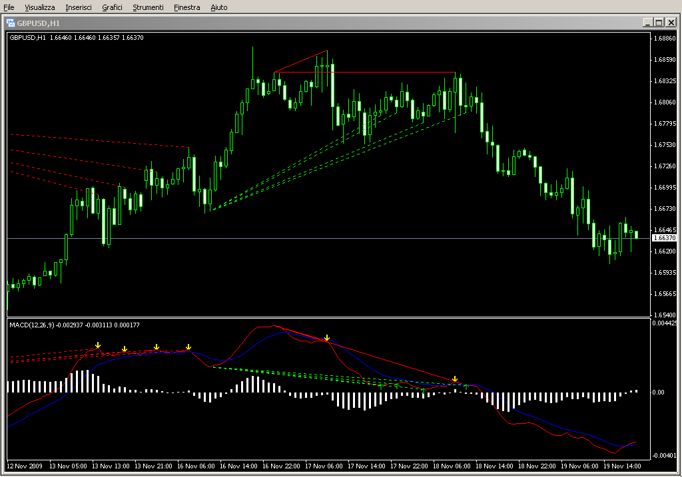The height and width of the screenshot is (477, 682).
Task: Click the MACD 0.00 level label
Action: pos(659,393)
